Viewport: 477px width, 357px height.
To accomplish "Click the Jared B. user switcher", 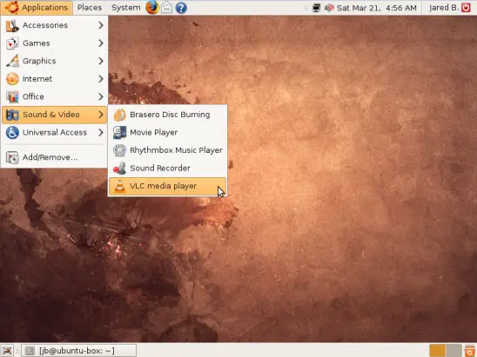I will click(x=444, y=8).
